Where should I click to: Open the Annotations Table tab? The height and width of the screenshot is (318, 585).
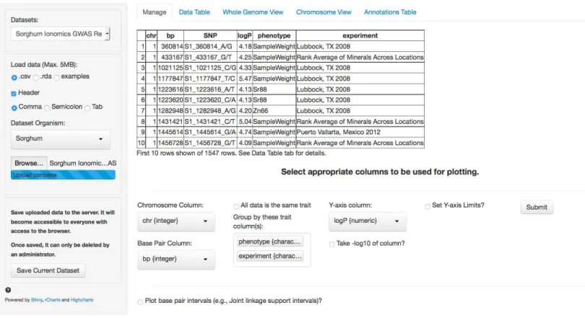(x=390, y=12)
